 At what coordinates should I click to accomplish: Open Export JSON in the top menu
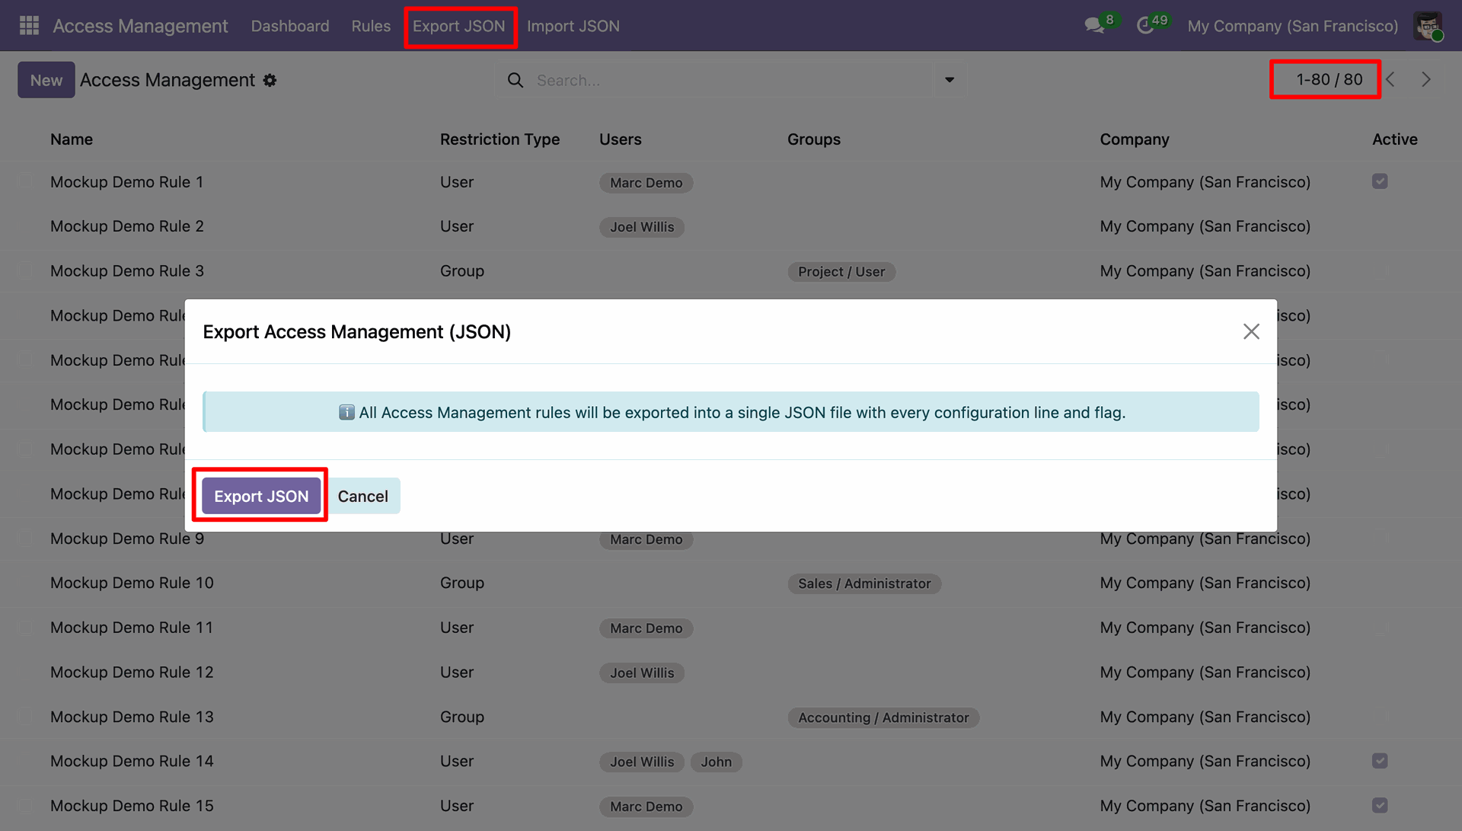tap(459, 26)
